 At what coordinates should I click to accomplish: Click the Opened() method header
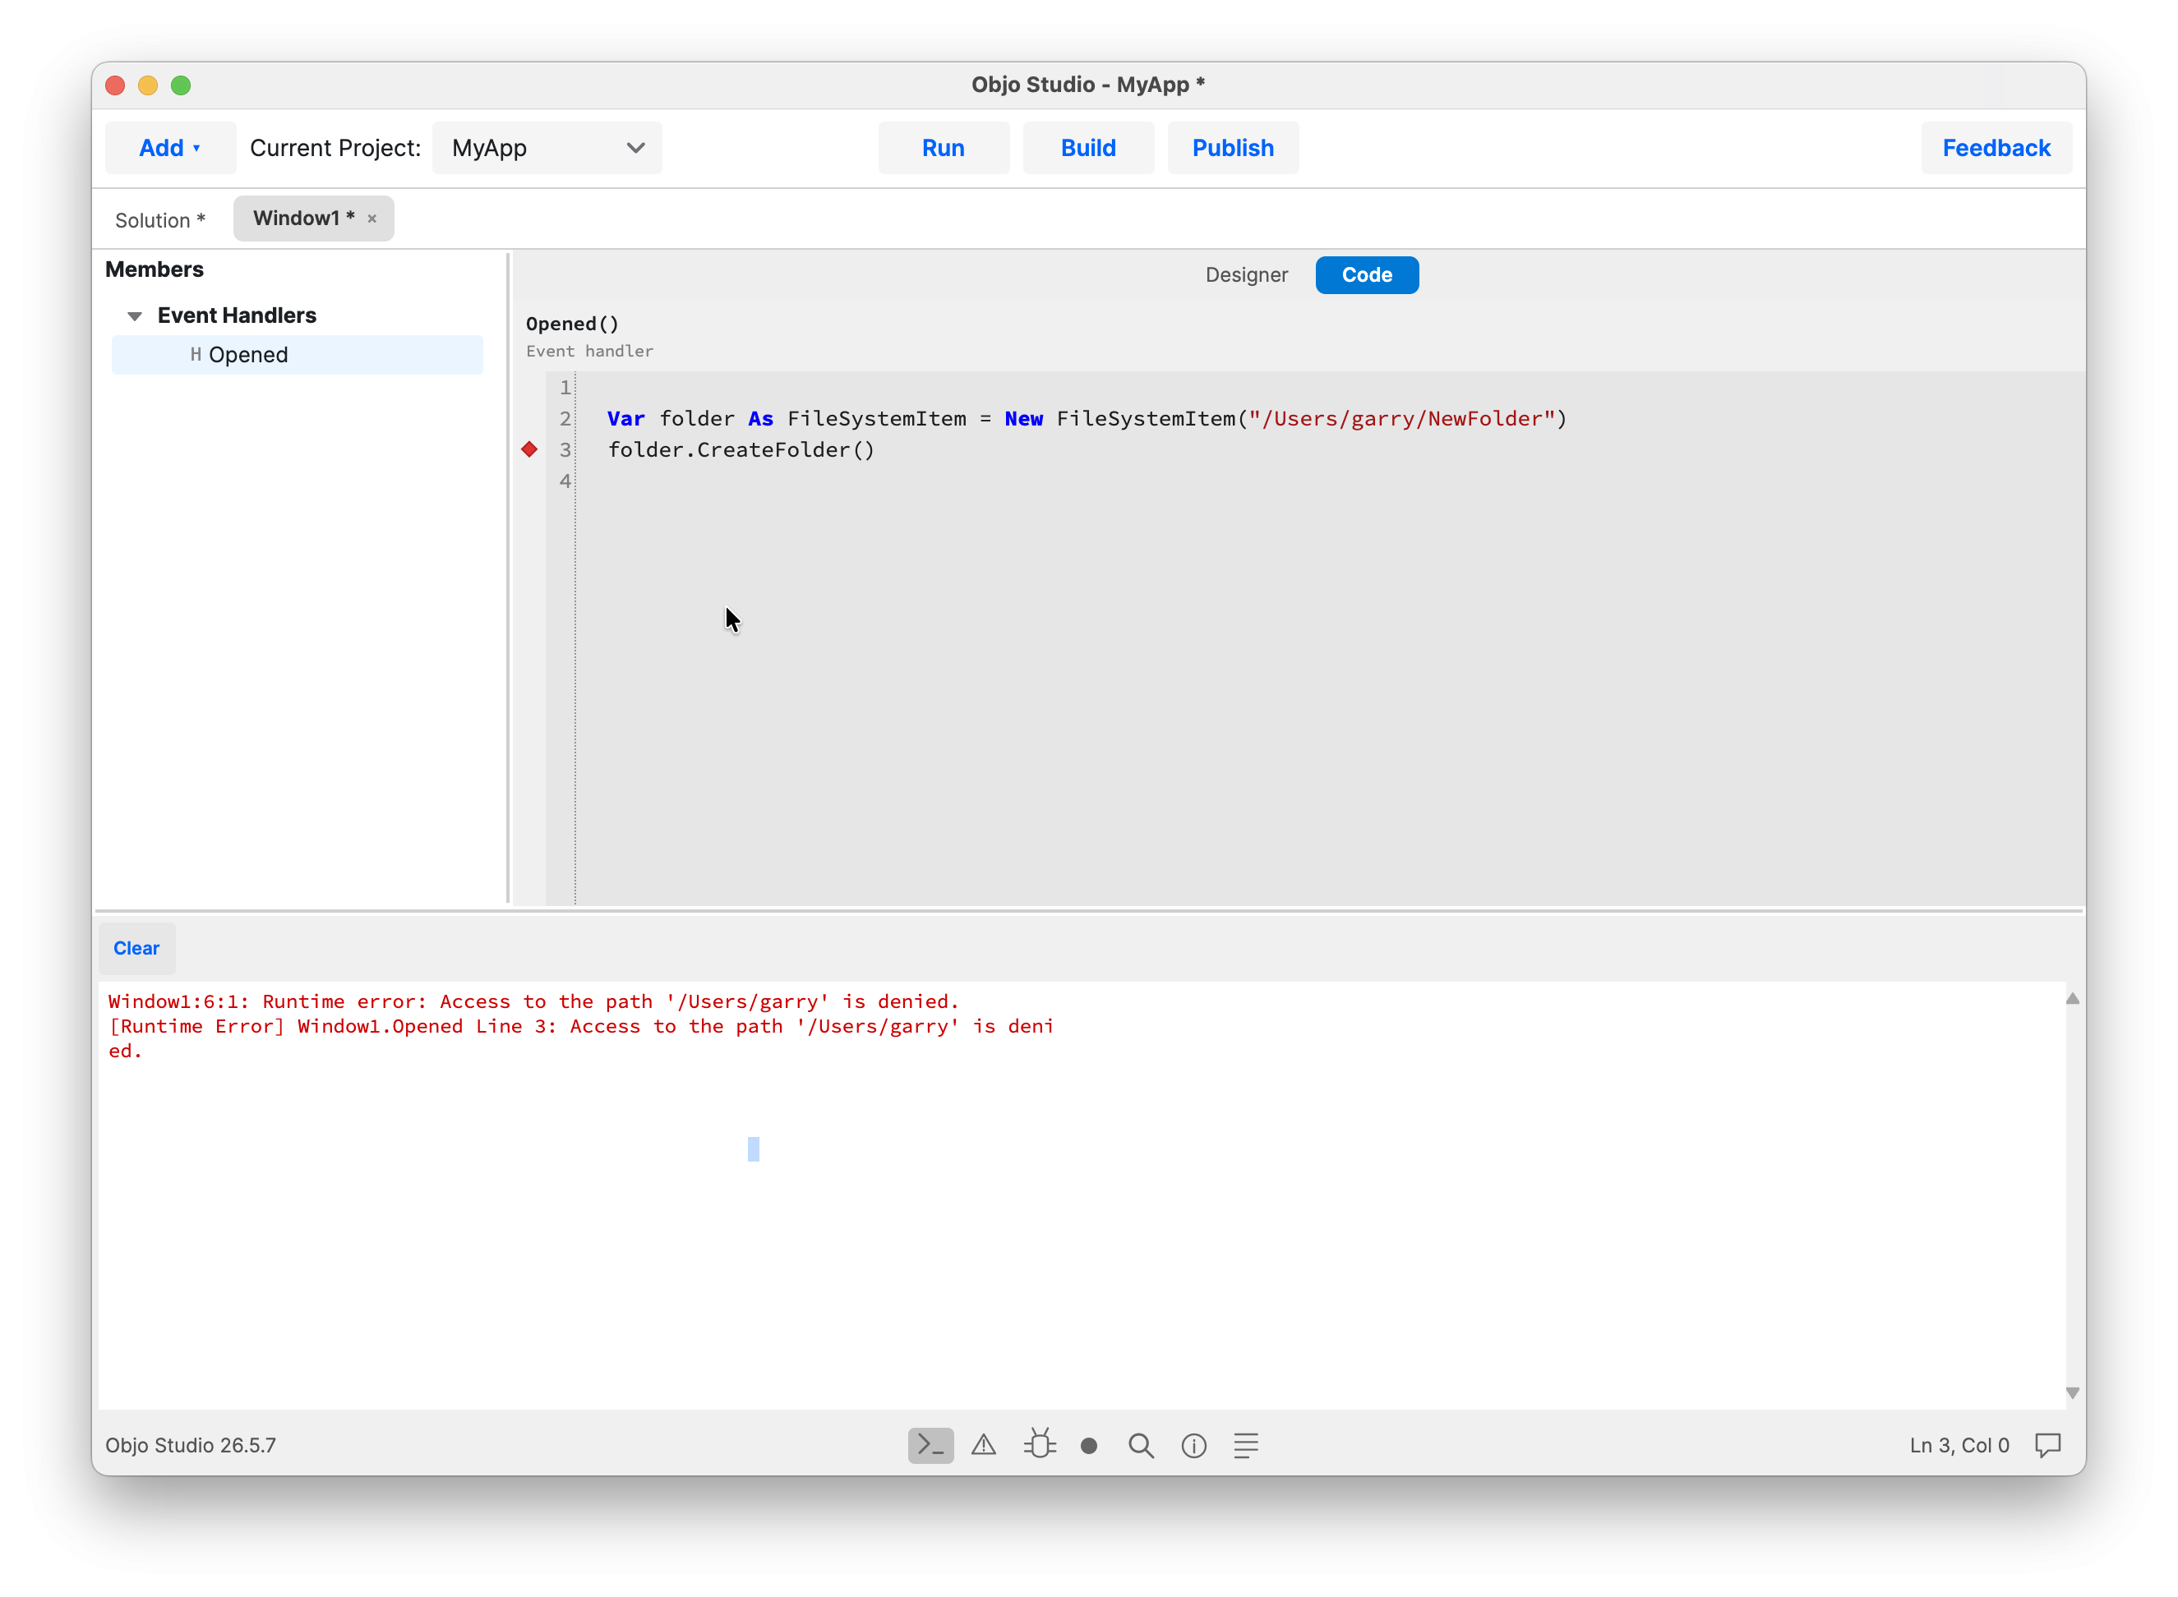point(571,324)
